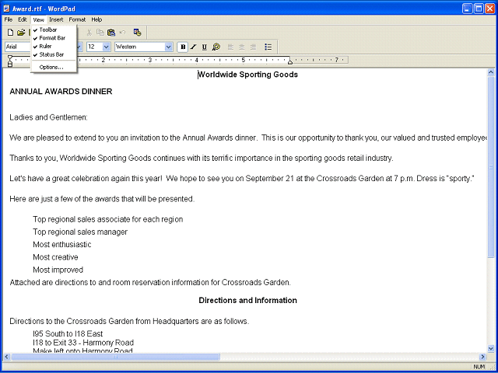
Task: Click the Attached are directions sentence
Action: [150, 282]
